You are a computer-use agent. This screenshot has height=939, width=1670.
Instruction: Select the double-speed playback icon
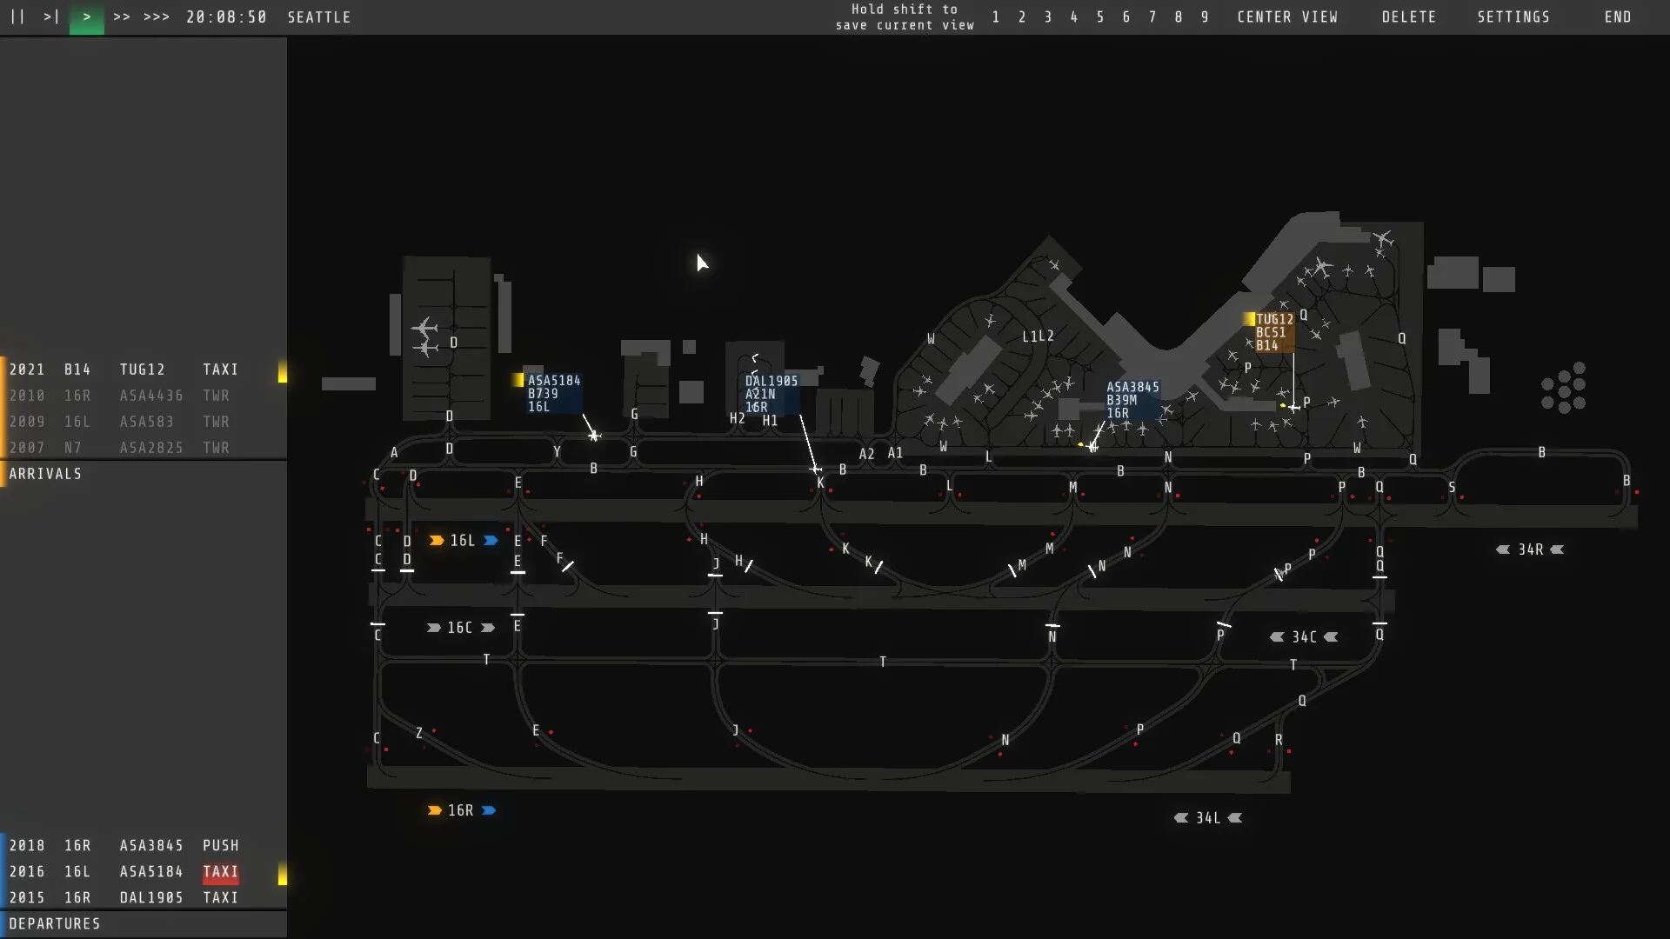[122, 17]
